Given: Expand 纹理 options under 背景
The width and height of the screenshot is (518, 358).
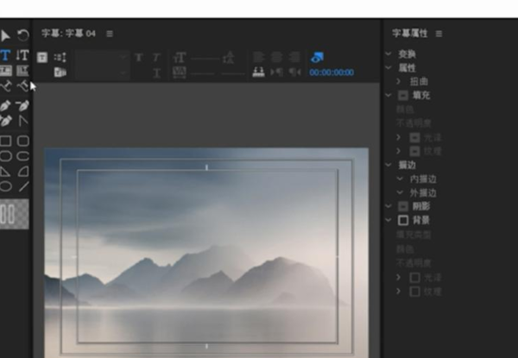Looking at the screenshot, I should (x=398, y=291).
